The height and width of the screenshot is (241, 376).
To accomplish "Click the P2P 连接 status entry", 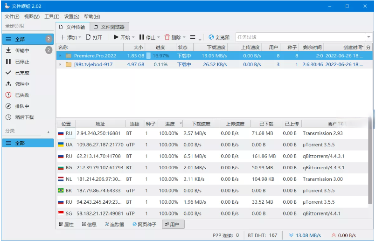I will pyautogui.click(x=226, y=235).
